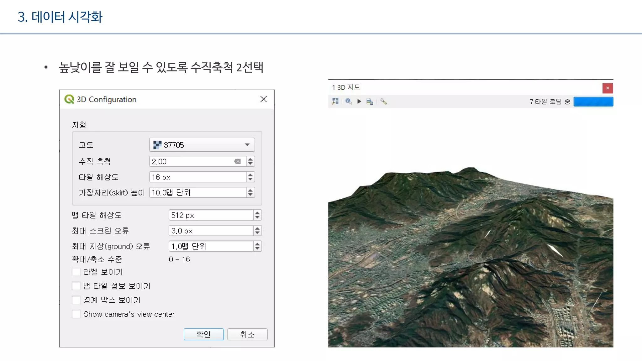The image size is (642, 361).
Task: Confirm settings with the 확인 button
Action: coord(204,334)
